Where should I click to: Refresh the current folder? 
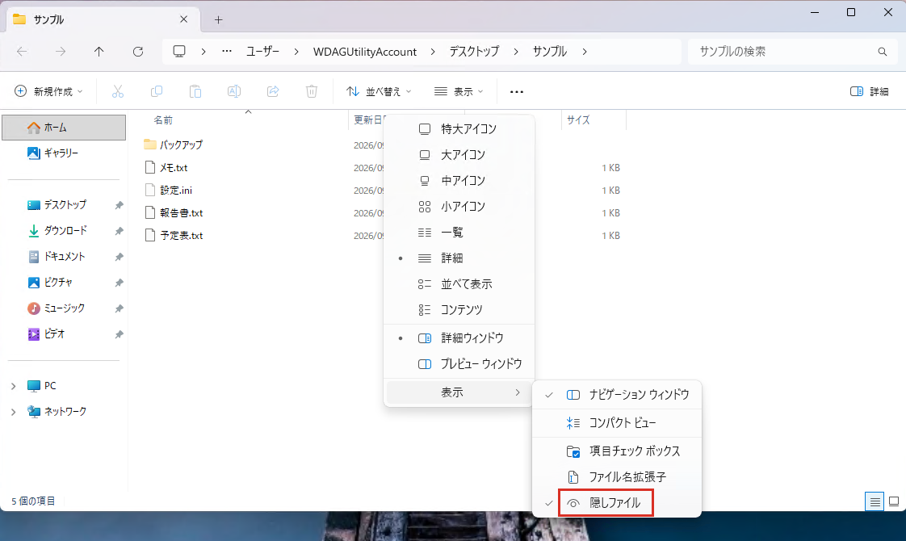tap(138, 52)
